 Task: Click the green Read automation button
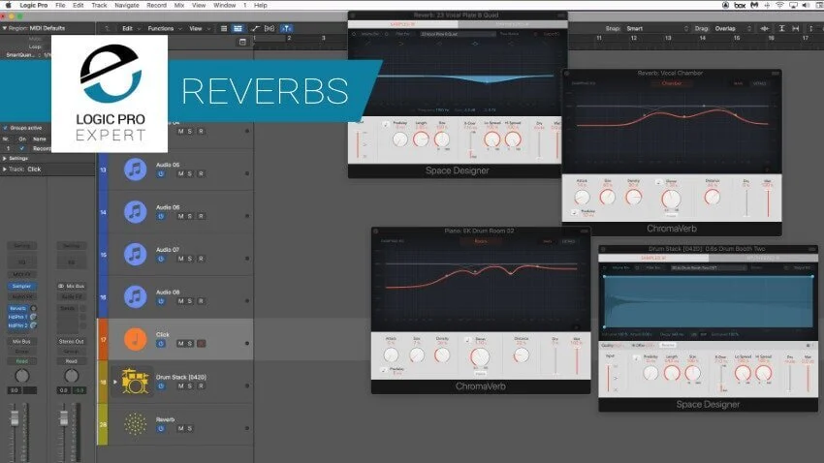point(21,361)
